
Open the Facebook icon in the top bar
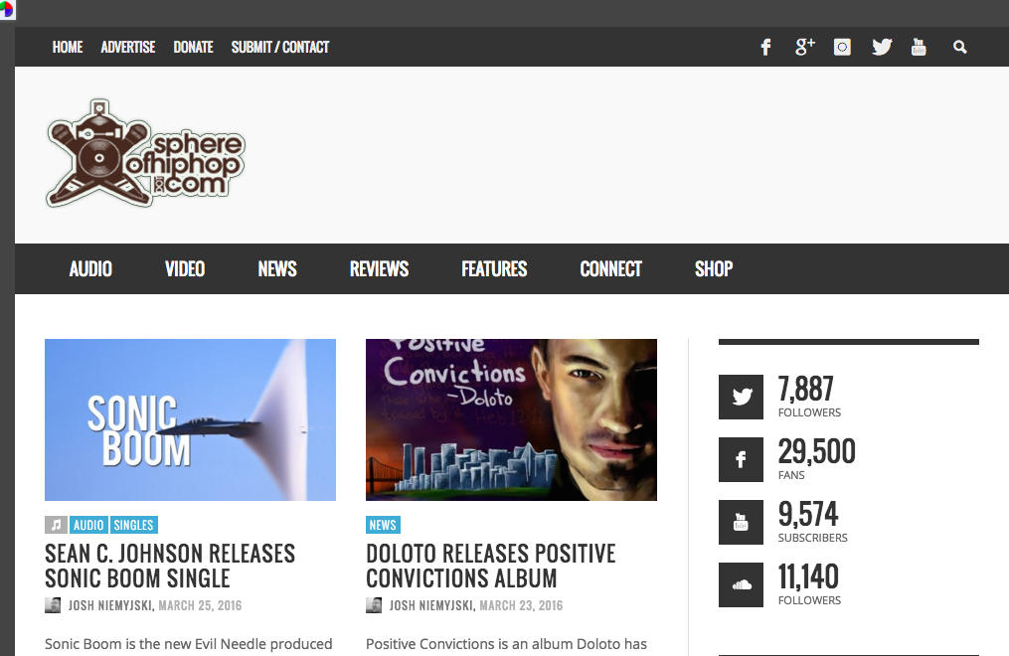click(765, 47)
